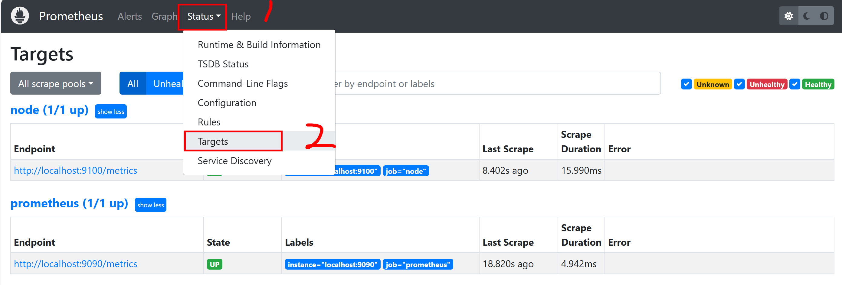Click the yellow Unknown badge

click(713, 84)
